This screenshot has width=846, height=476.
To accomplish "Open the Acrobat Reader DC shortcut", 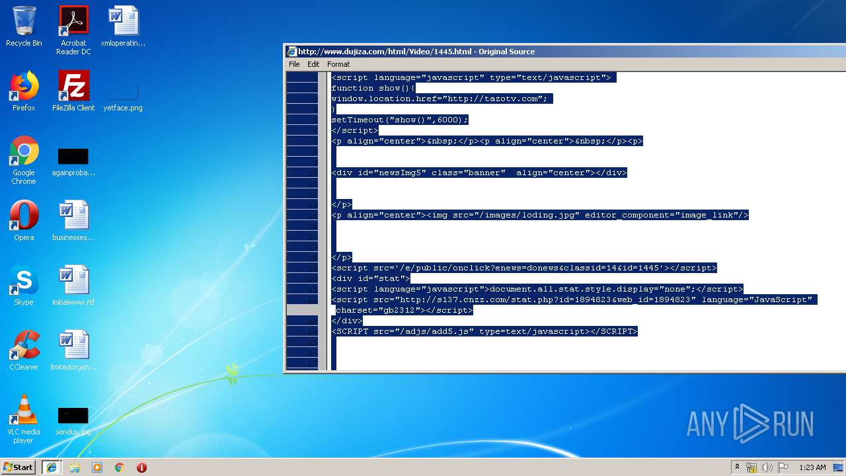I will pyautogui.click(x=73, y=30).
